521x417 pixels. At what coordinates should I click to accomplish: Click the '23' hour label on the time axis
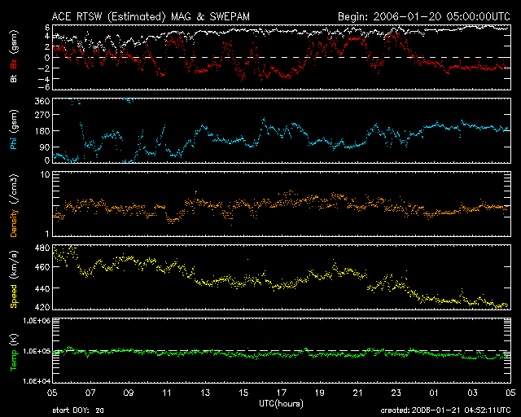396,393
